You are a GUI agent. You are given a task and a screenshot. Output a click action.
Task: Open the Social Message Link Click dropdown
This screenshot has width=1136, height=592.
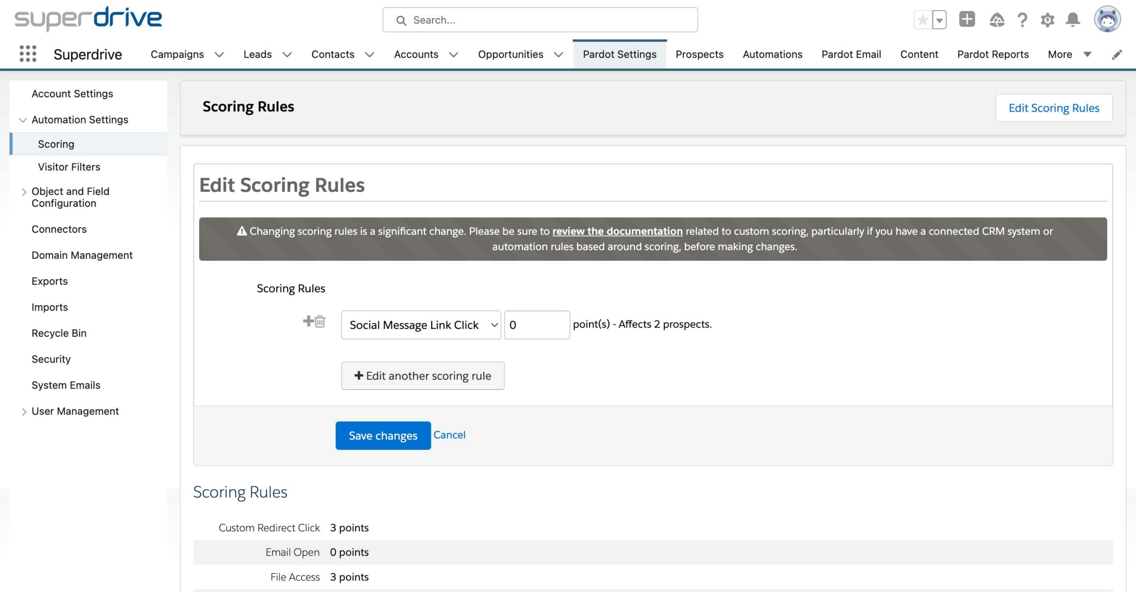421,325
